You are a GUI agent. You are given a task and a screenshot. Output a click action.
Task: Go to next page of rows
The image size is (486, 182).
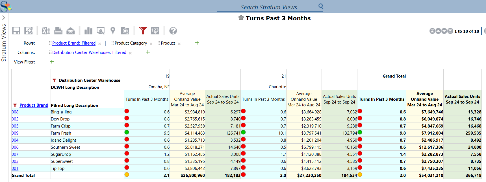click(444, 31)
